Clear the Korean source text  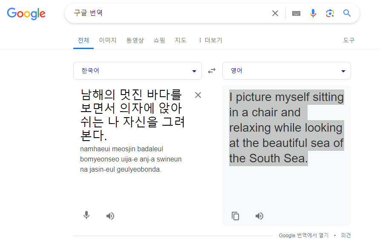click(x=198, y=95)
